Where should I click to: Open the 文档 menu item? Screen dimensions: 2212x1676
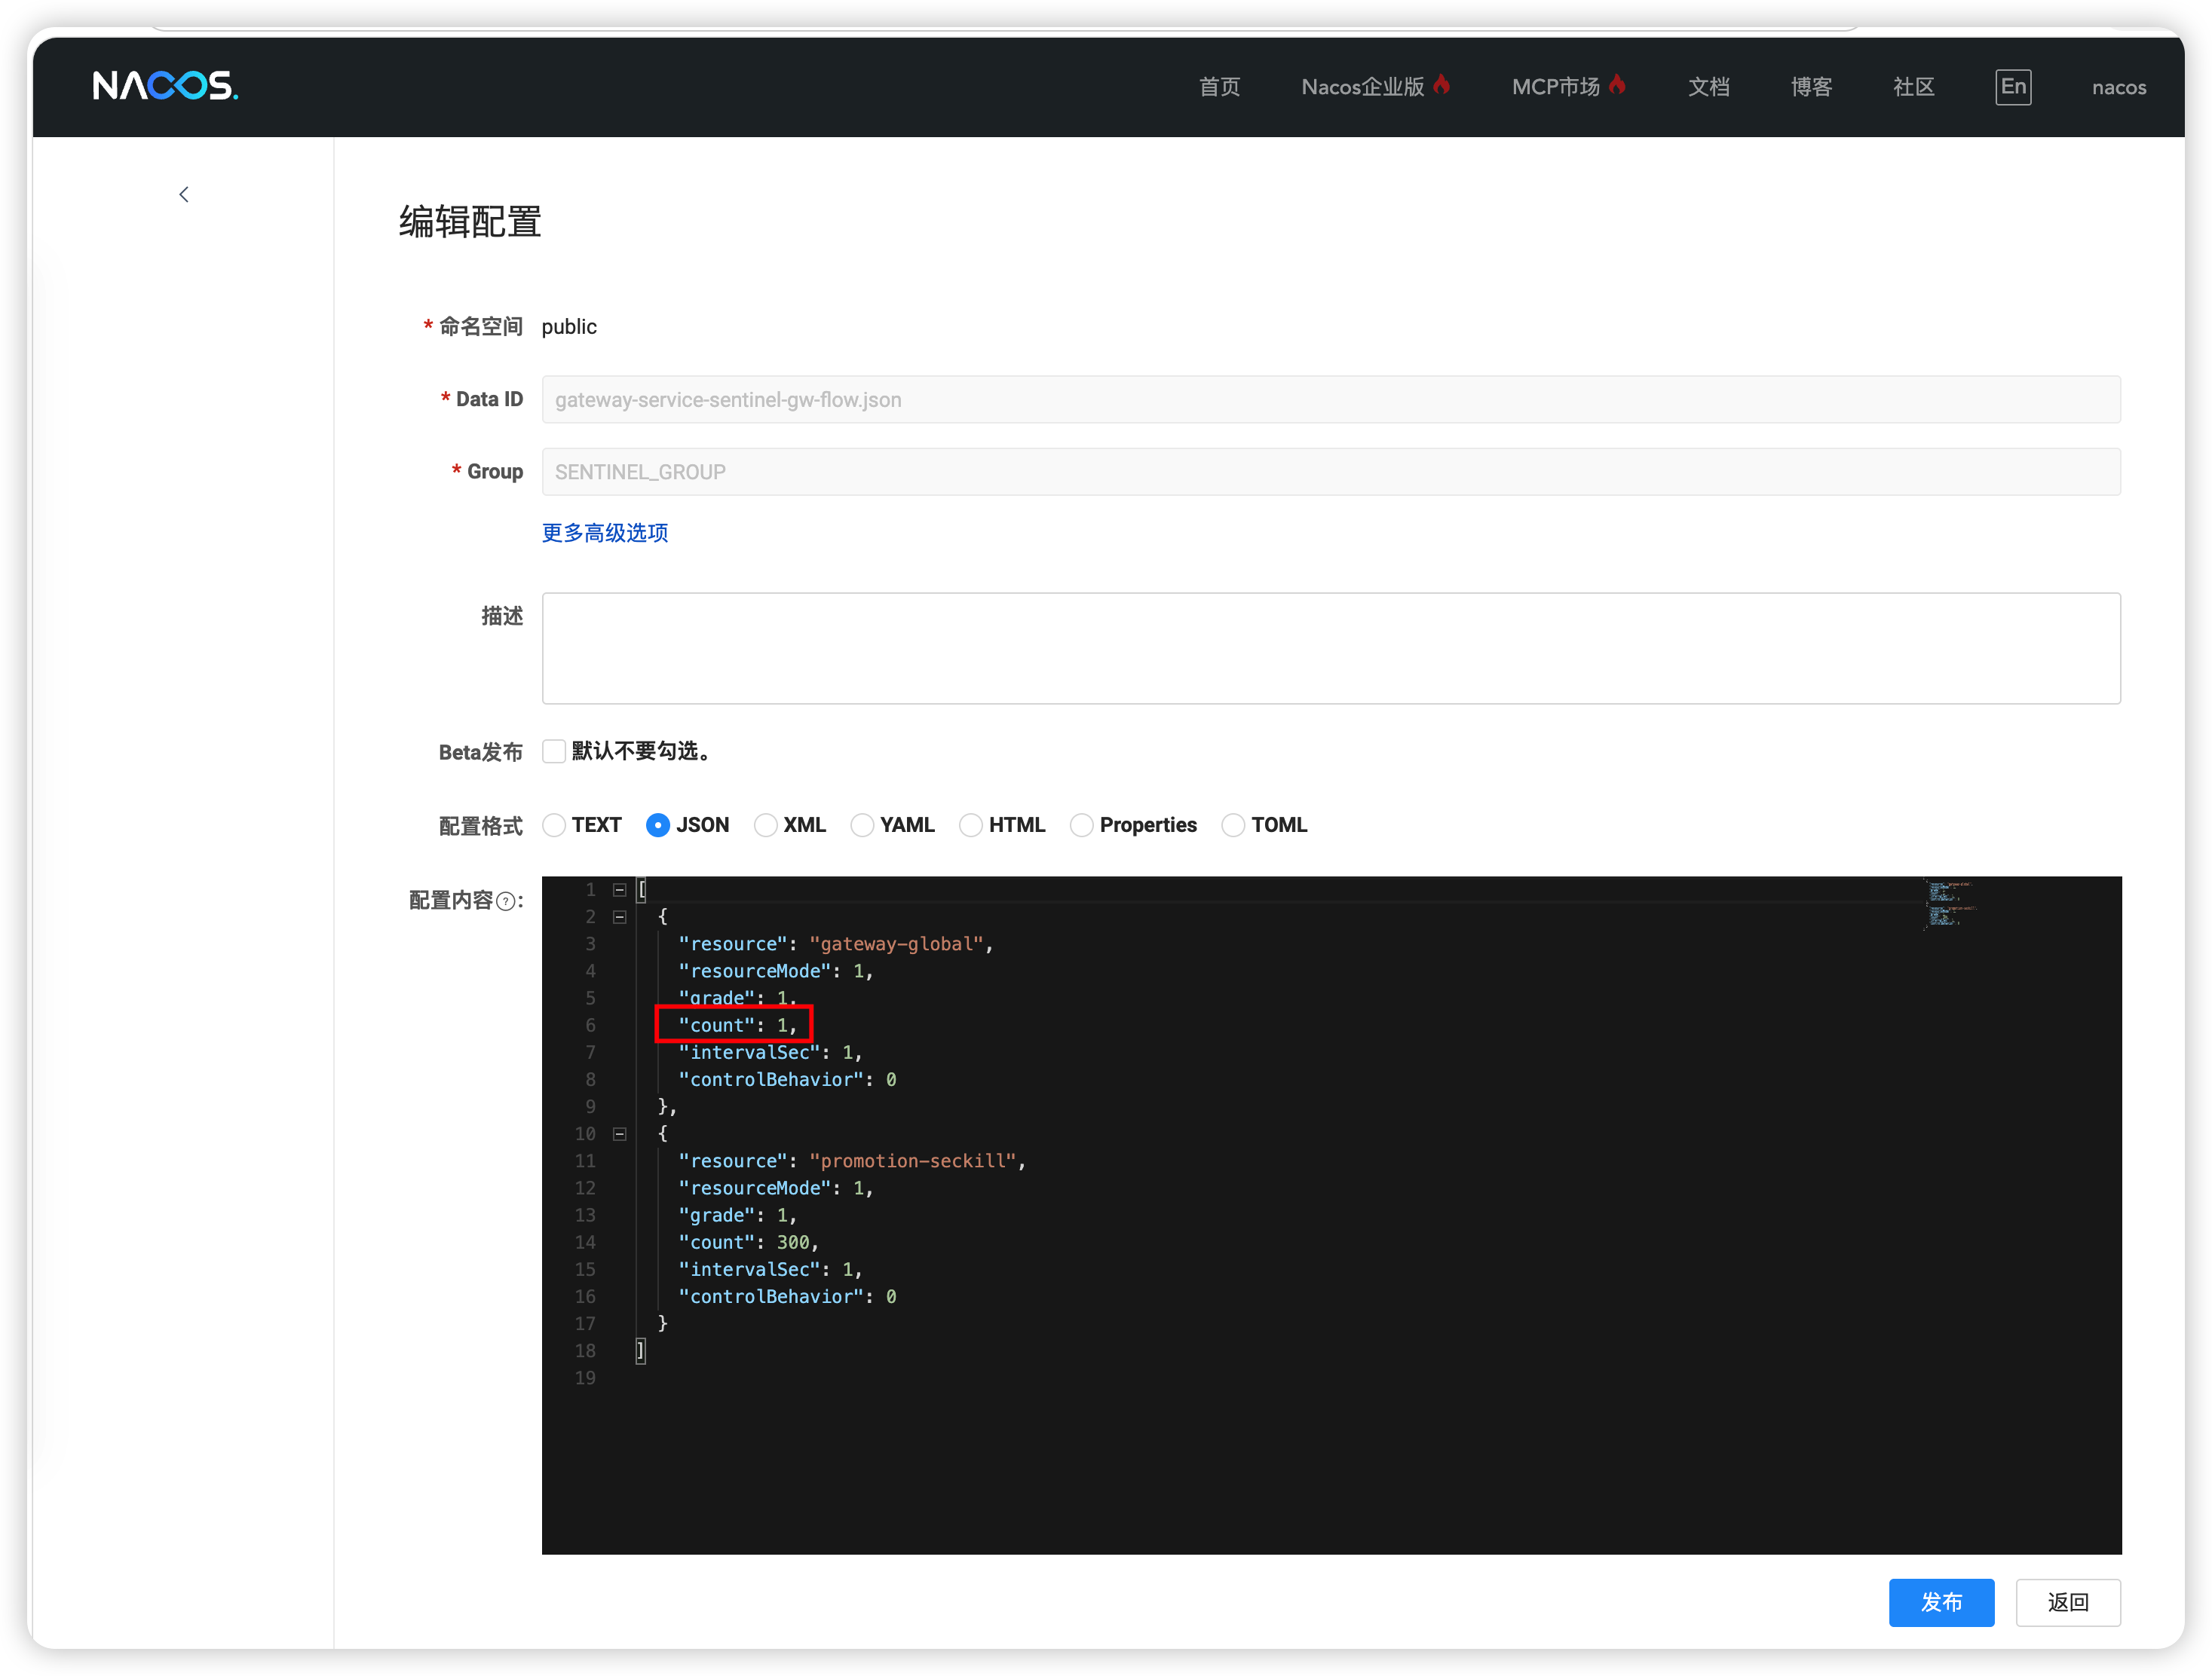(x=1709, y=87)
